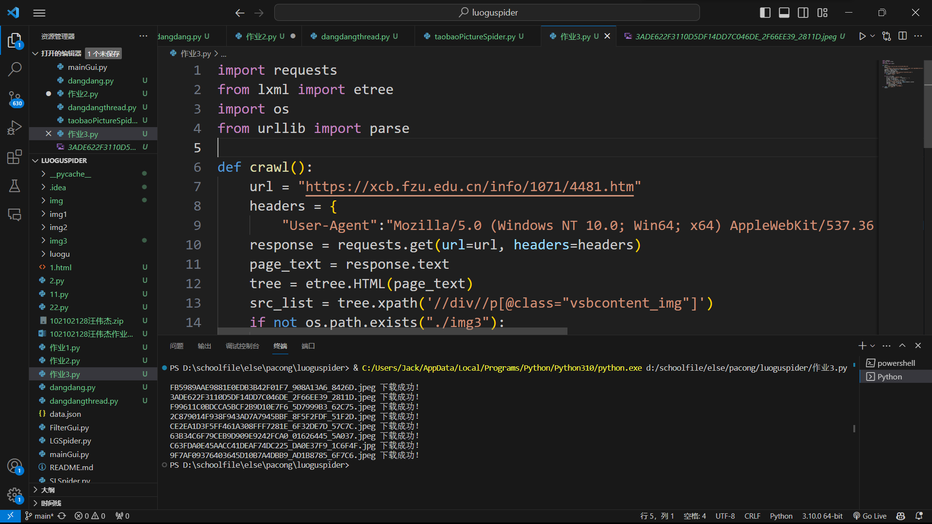Expand the img3 folder
Image resolution: width=932 pixels, height=524 pixels.
58,241
